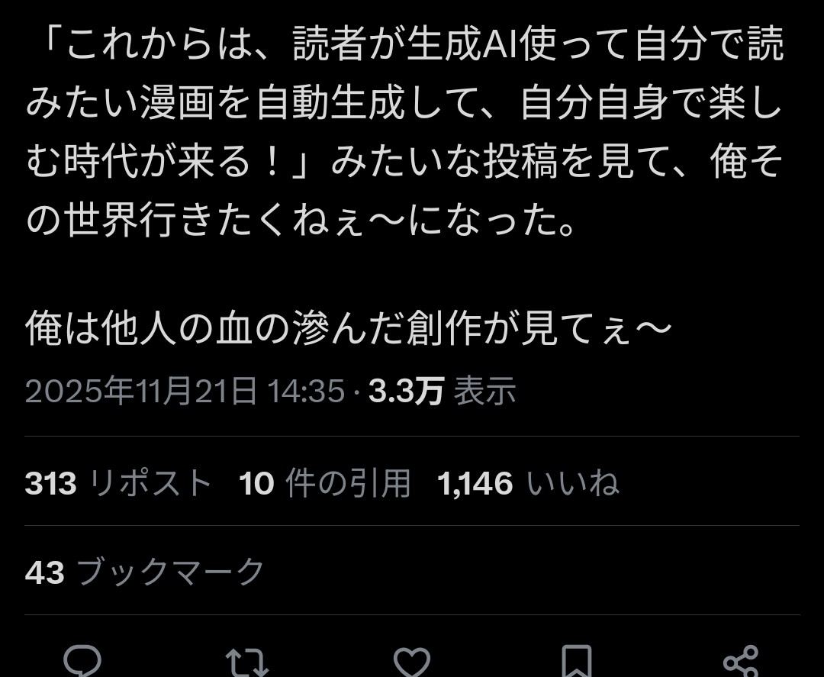Image resolution: width=824 pixels, height=677 pixels.
Task: Click the 3.3万 view count
Action: (406, 391)
